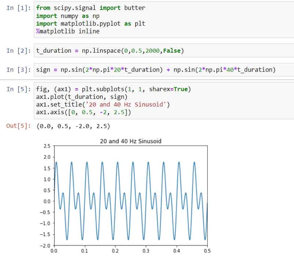Click the %matplotlib inline magic command
The width and height of the screenshot is (294, 261).
click(x=66, y=31)
